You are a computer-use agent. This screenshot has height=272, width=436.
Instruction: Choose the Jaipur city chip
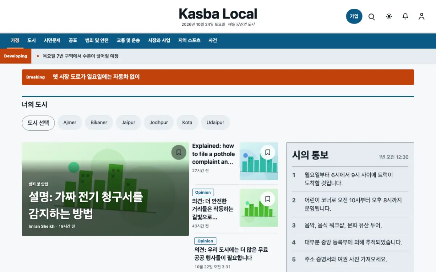[128, 123]
